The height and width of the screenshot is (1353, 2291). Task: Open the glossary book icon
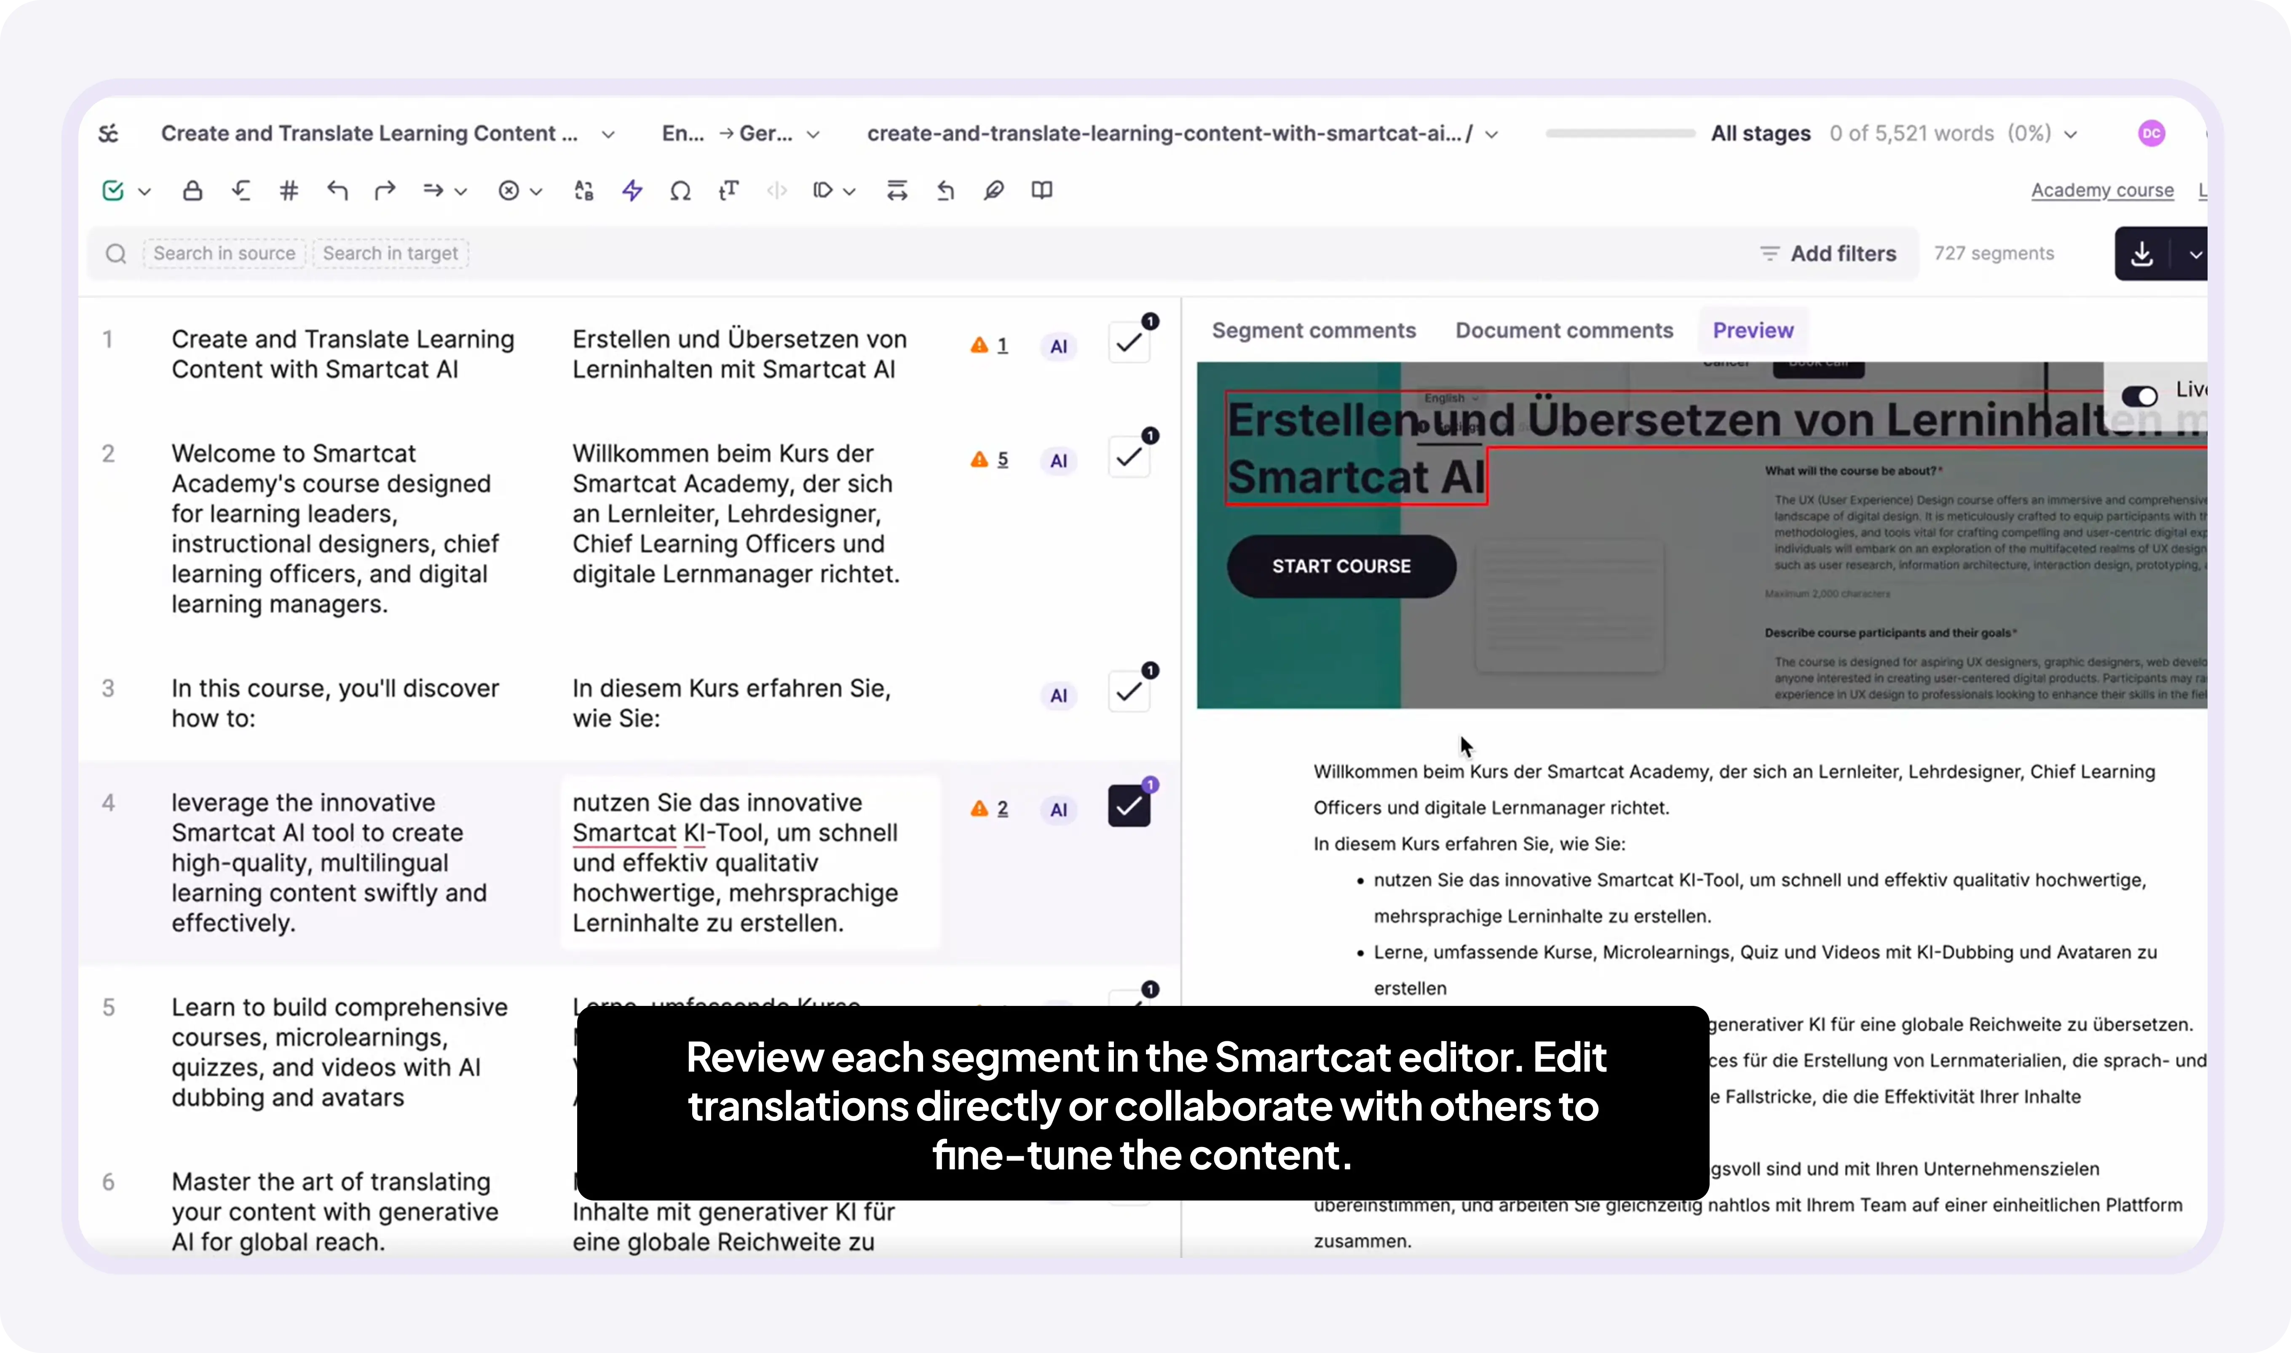[x=1042, y=190]
